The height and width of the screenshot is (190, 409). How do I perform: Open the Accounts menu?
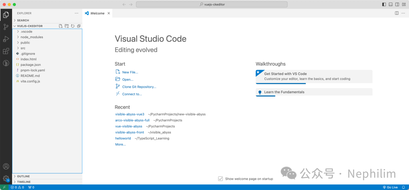point(6,167)
